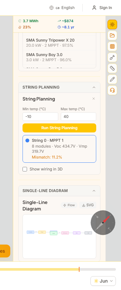Viewport: 121px width, 290px height.
Task: Select the sun simulation tool icon
Action: coord(112,24)
